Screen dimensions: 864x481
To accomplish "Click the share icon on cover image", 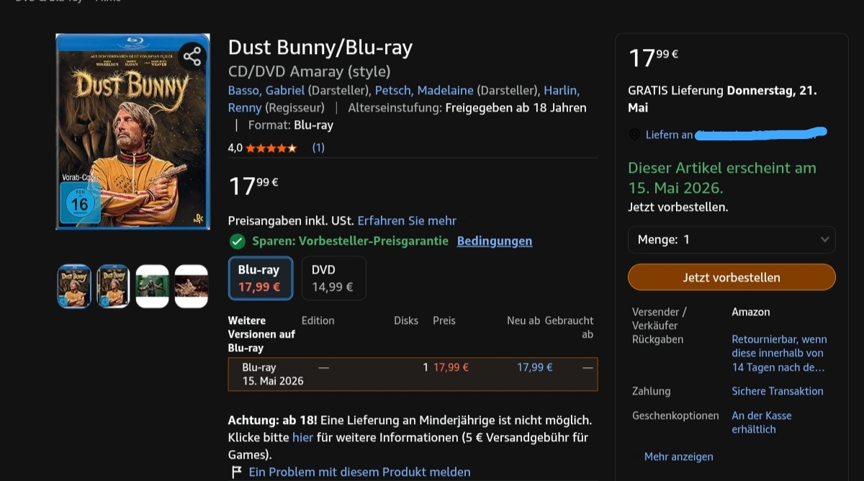I will point(192,56).
